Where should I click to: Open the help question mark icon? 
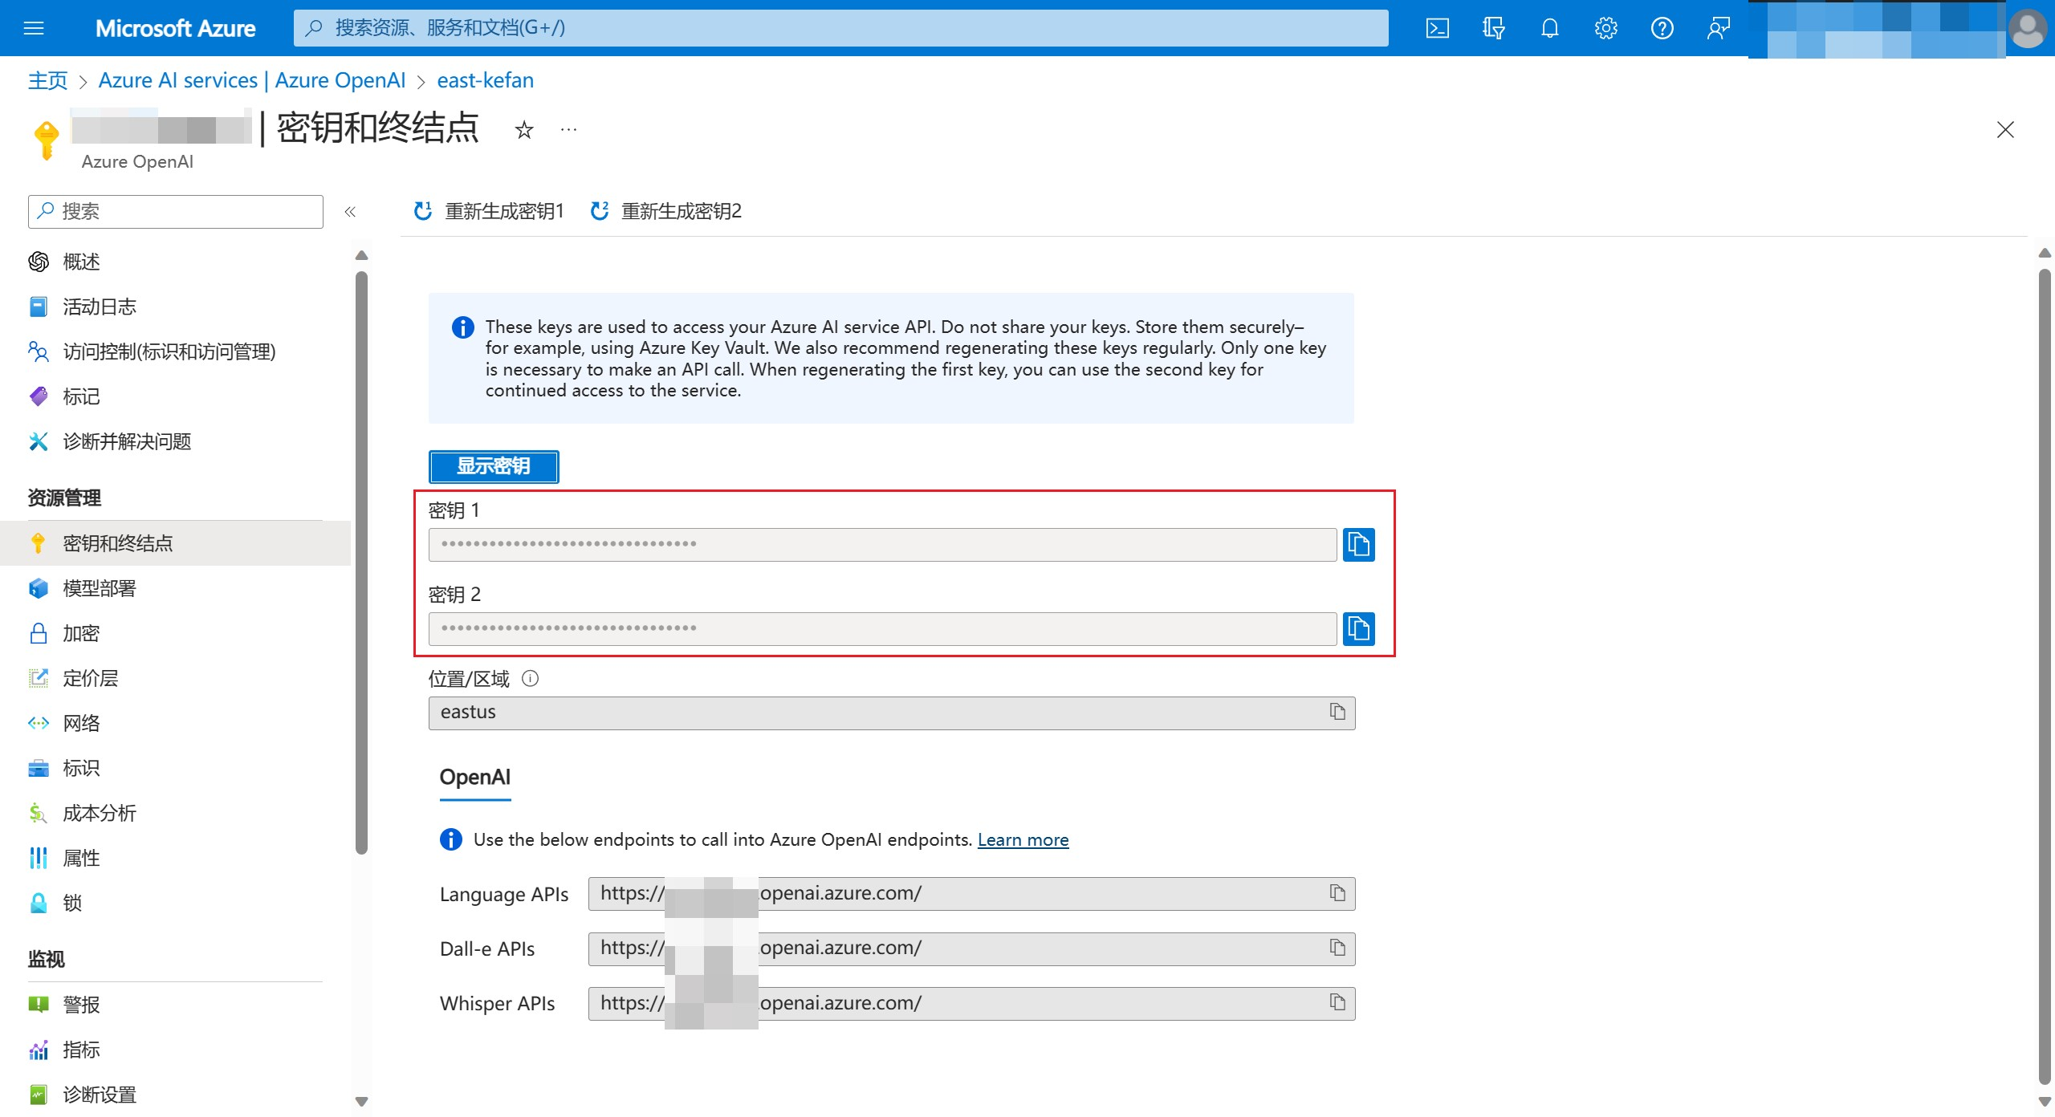[x=1662, y=29]
